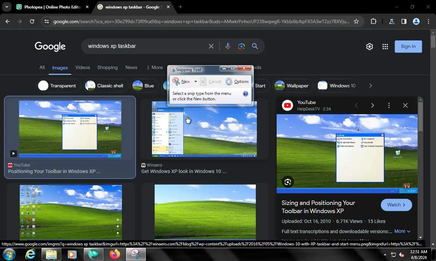Open Chrome Labs flask icon

(x=391, y=21)
